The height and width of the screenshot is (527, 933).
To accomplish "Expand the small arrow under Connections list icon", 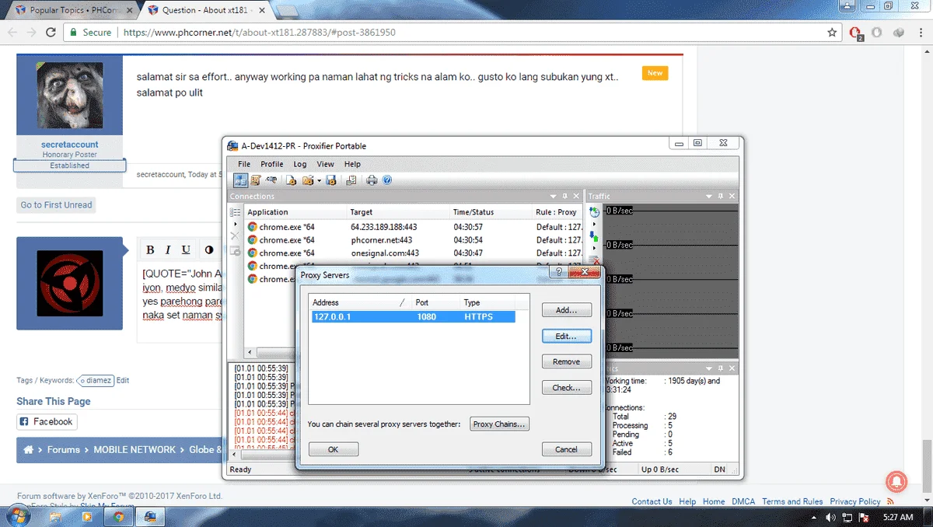I will point(236,224).
